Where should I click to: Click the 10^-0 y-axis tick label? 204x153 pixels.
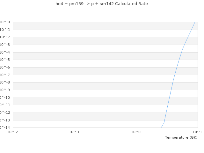click(x=5, y=22)
